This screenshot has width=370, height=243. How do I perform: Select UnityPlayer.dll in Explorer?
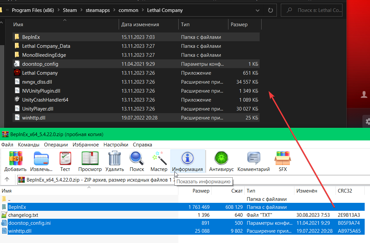[x=136, y=109]
